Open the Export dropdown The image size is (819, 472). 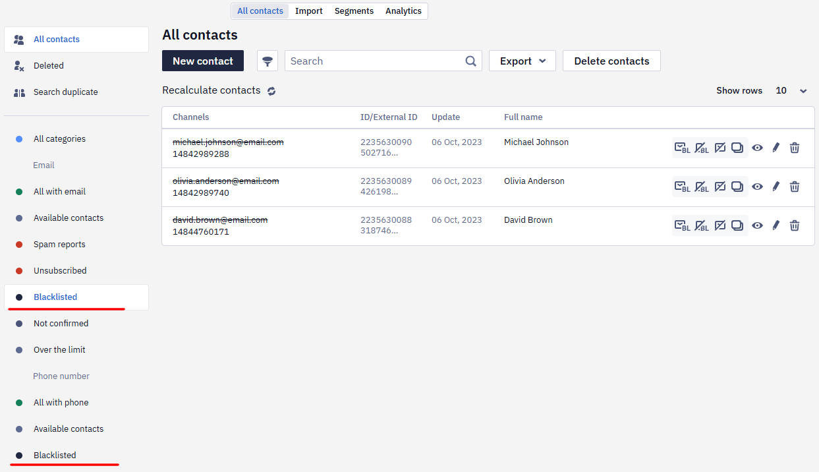(x=522, y=61)
